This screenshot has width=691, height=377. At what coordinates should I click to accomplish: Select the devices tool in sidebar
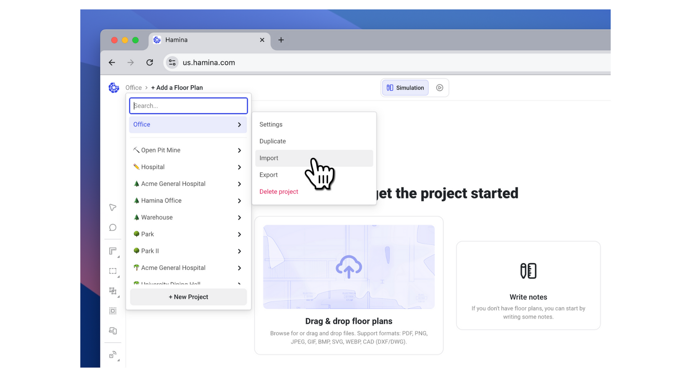click(x=112, y=331)
